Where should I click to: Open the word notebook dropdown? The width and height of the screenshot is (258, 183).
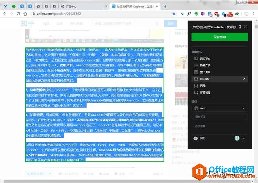pos(220,108)
